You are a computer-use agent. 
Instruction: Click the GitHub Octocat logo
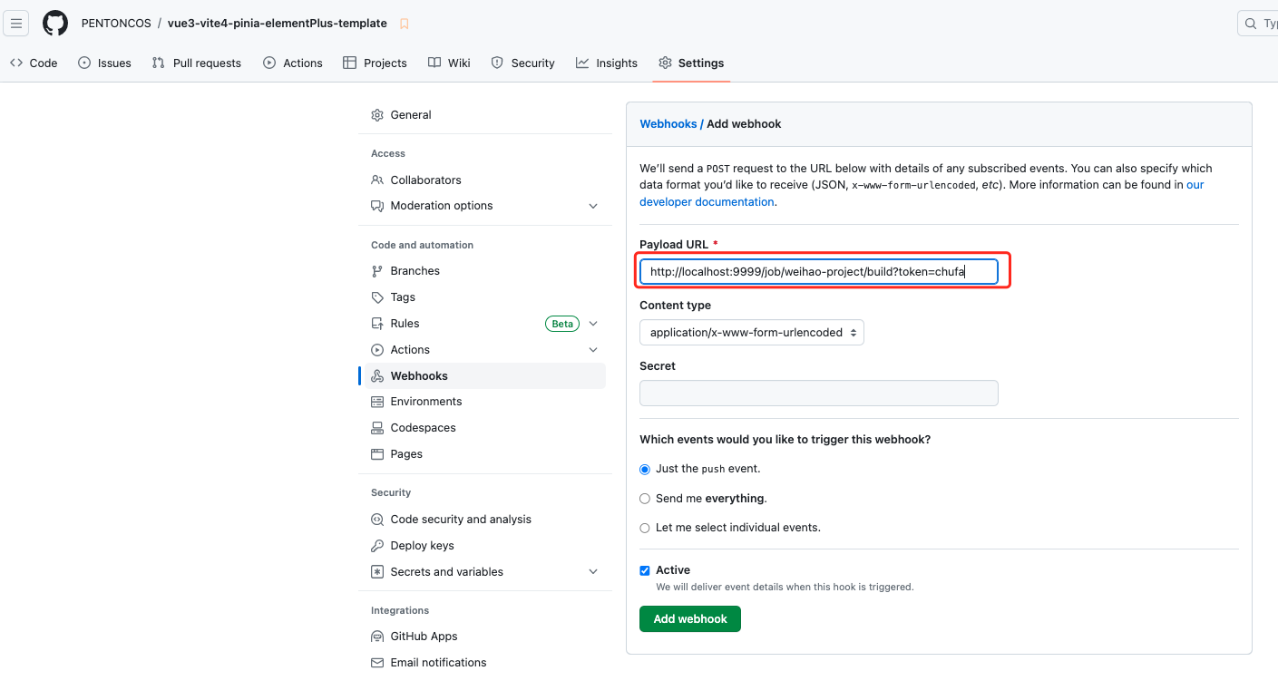55,24
